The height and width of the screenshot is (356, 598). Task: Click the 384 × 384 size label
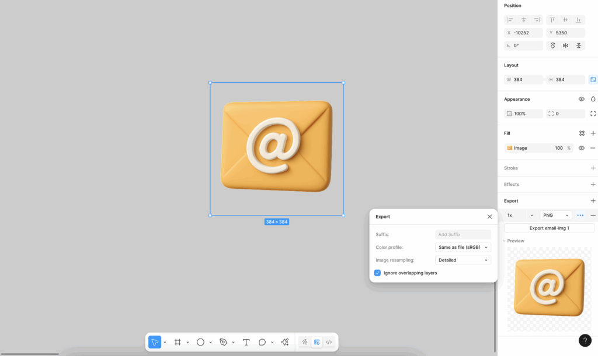pos(276,222)
